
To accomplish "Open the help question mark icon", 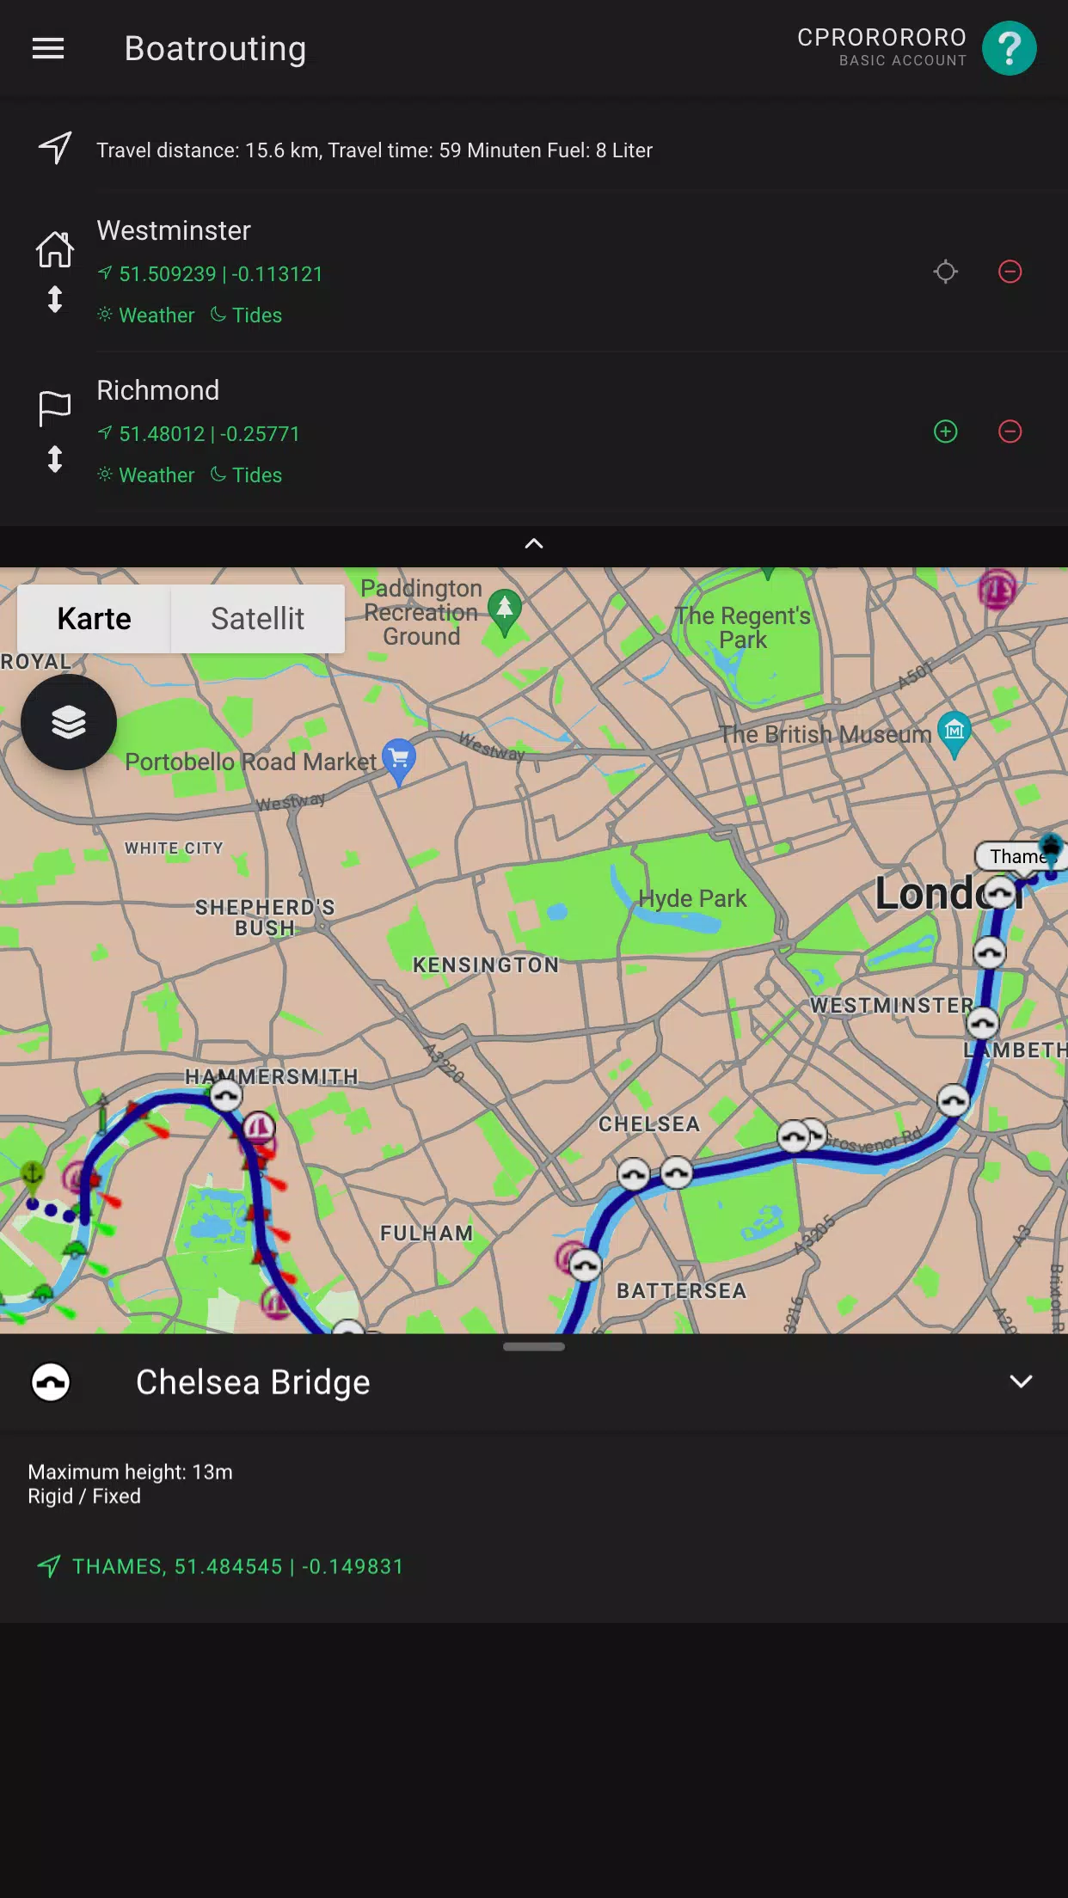I will click(1010, 48).
